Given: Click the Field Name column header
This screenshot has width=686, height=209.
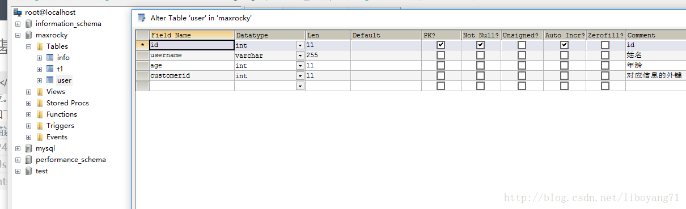Looking at the screenshot, I should [x=192, y=35].
